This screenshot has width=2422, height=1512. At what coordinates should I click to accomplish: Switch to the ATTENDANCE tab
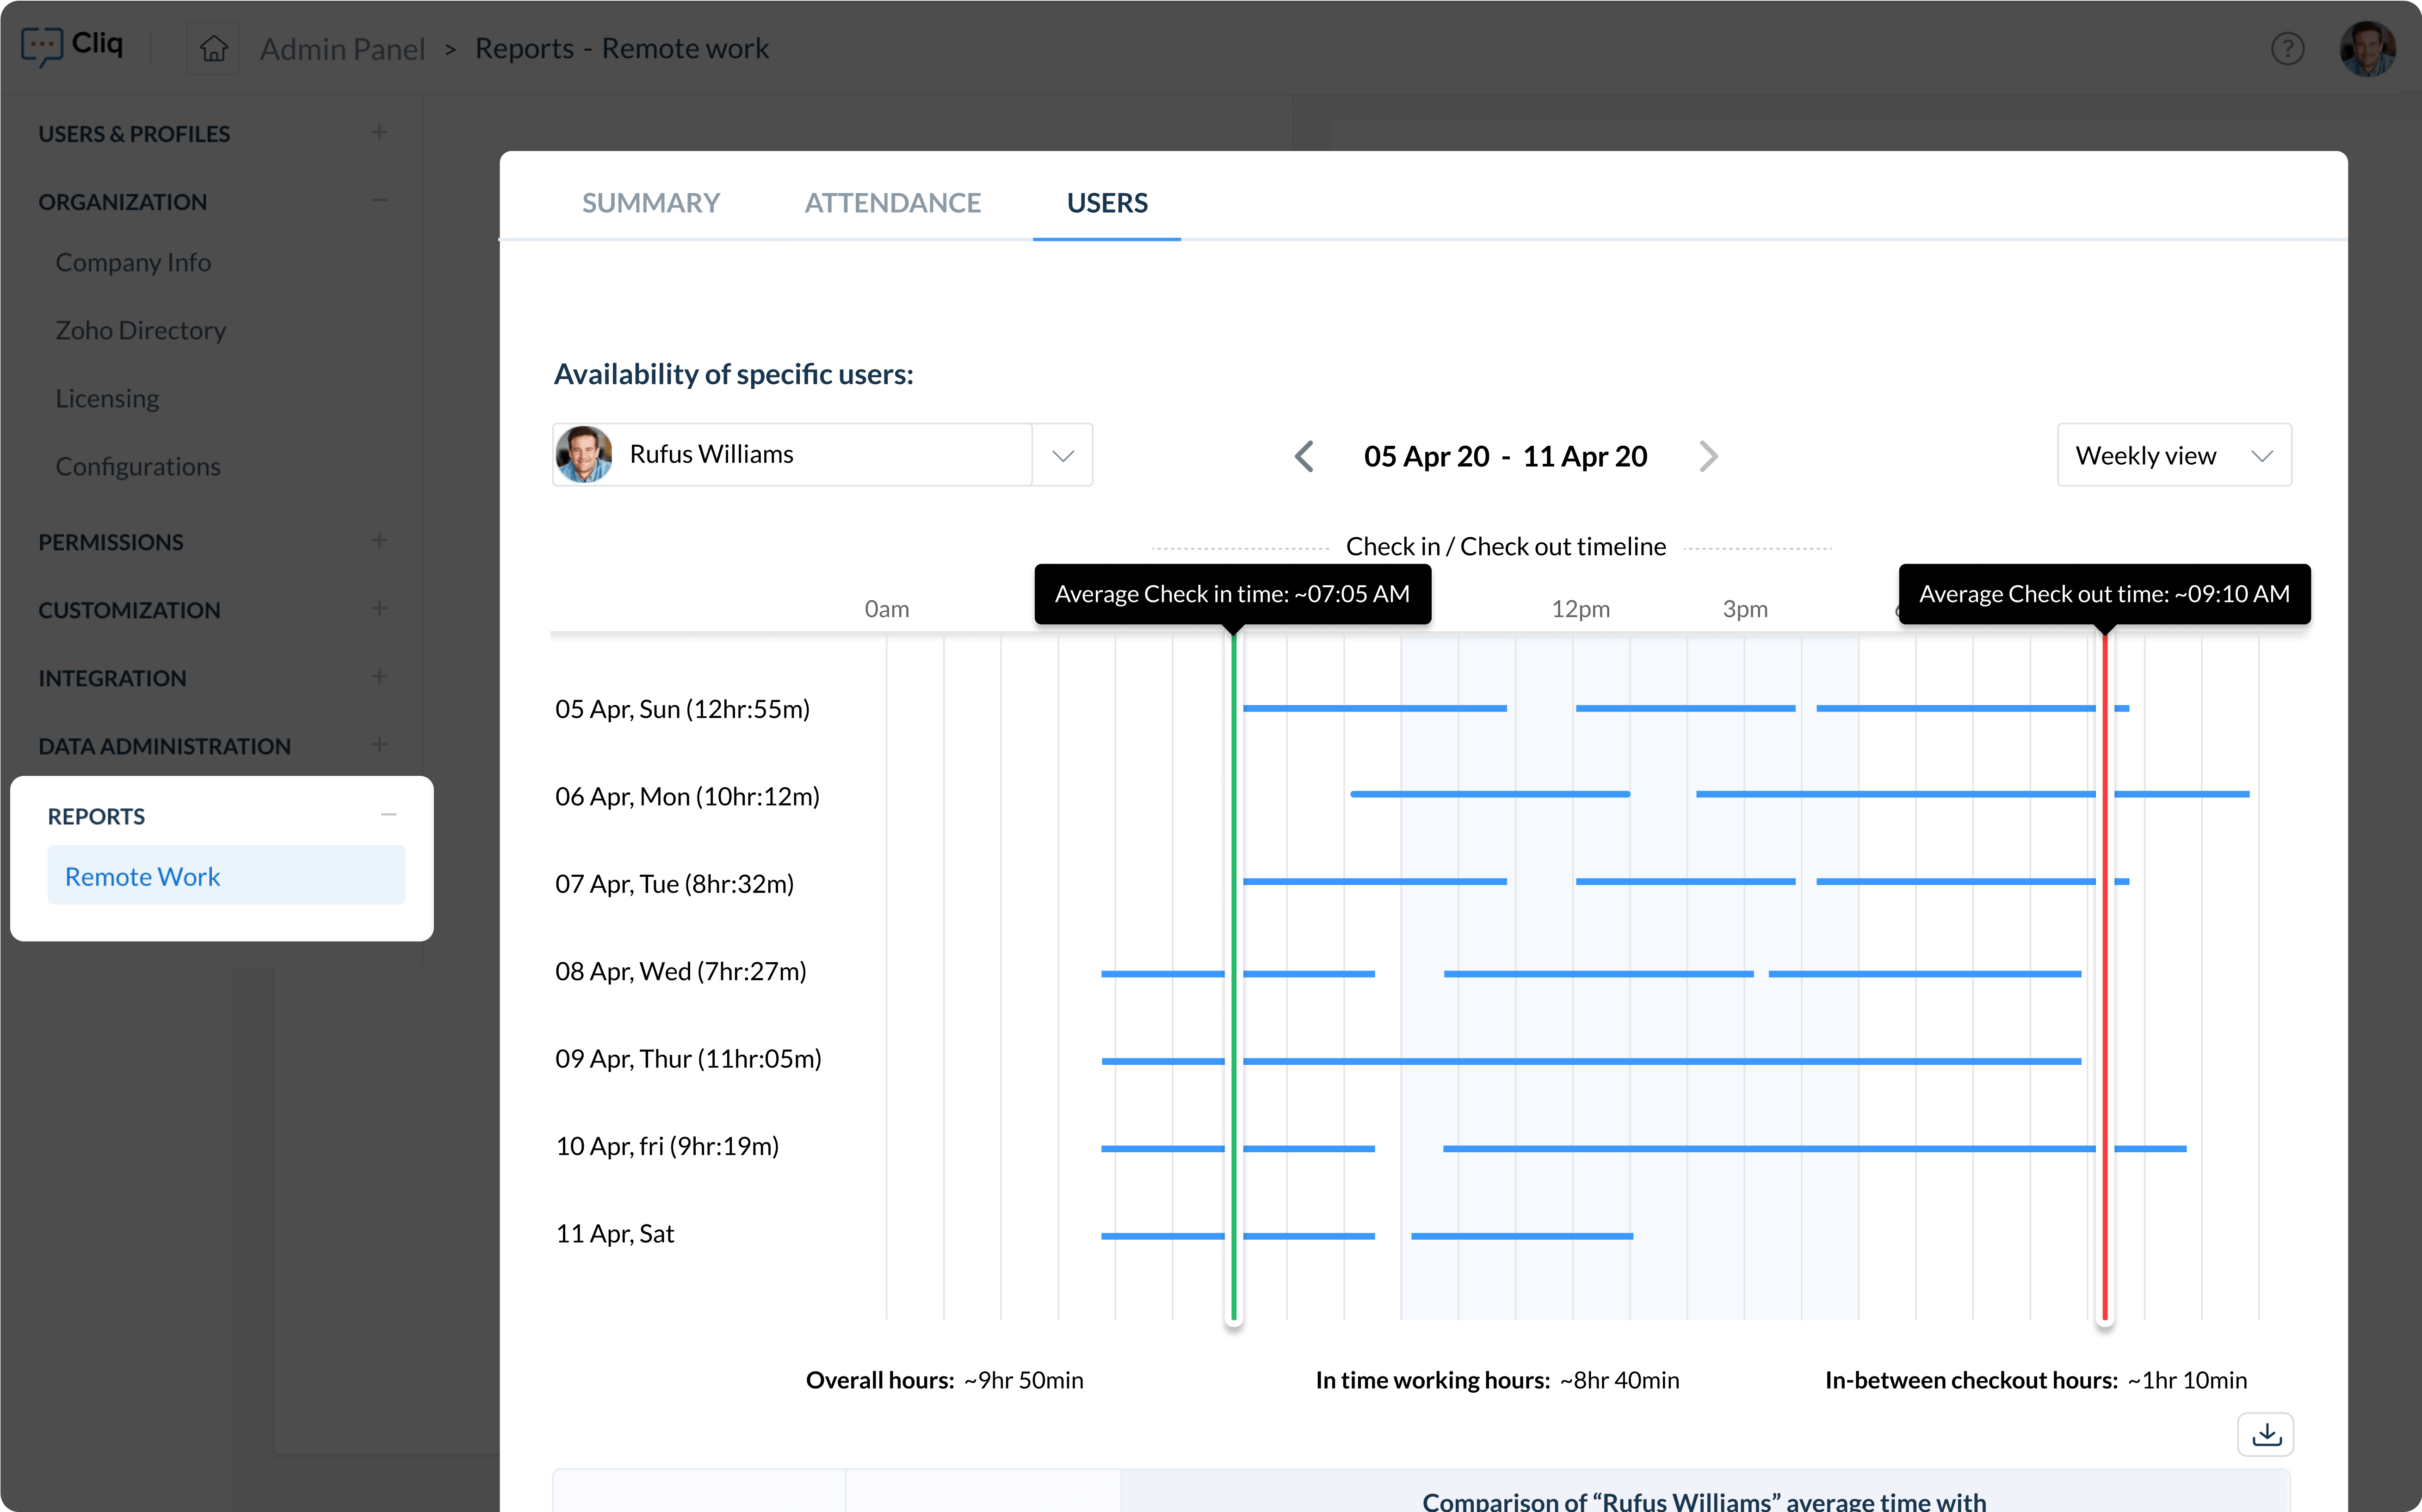tap(892, 202)
